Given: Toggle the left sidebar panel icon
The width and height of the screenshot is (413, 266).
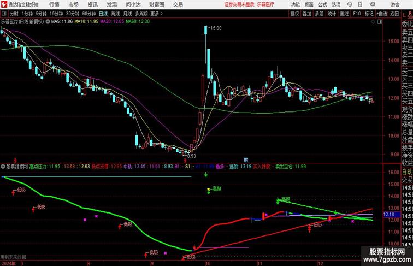Looking at the screenshot, I should 4,14.
